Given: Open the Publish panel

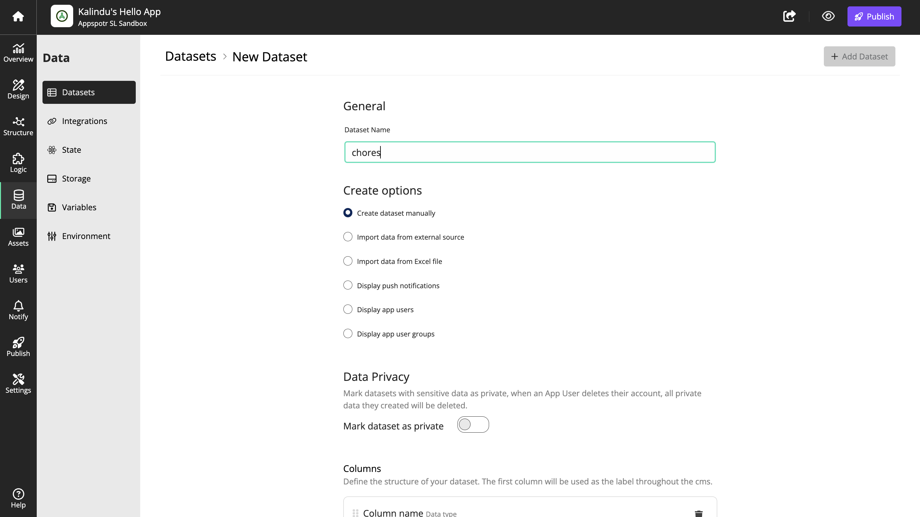Looking at the screenshot, I should pos(18,346).
